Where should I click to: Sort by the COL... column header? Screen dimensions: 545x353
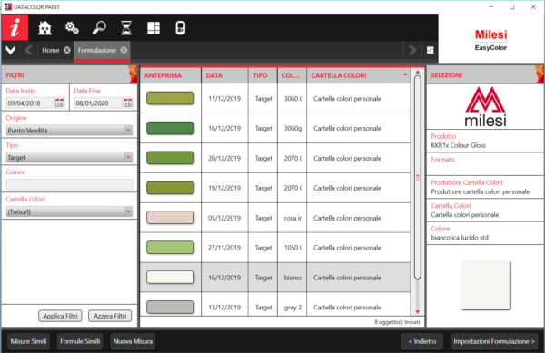tap(292, 75)
